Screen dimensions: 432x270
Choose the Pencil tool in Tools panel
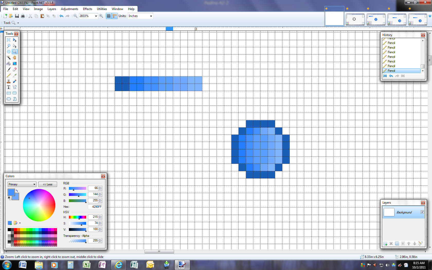(9, 75)
